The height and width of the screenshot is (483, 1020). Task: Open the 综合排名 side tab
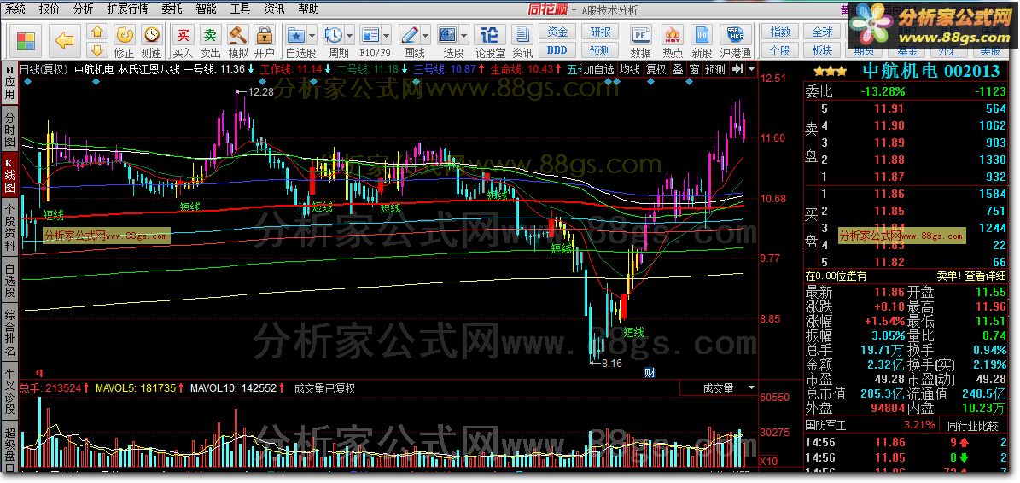(9, 333)
